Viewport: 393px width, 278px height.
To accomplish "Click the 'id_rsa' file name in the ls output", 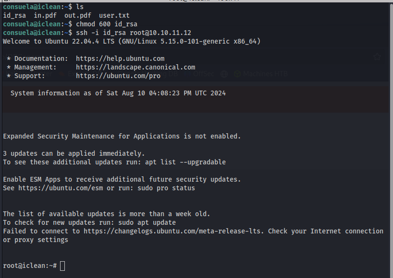I will click(14, 15).
